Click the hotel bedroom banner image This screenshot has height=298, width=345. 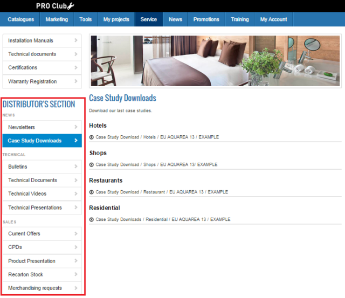pos(215,61)
